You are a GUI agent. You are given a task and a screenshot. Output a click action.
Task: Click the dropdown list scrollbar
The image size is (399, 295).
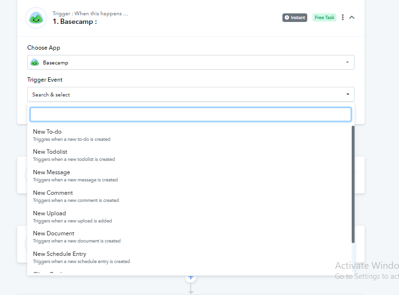[x=353, y=184]
